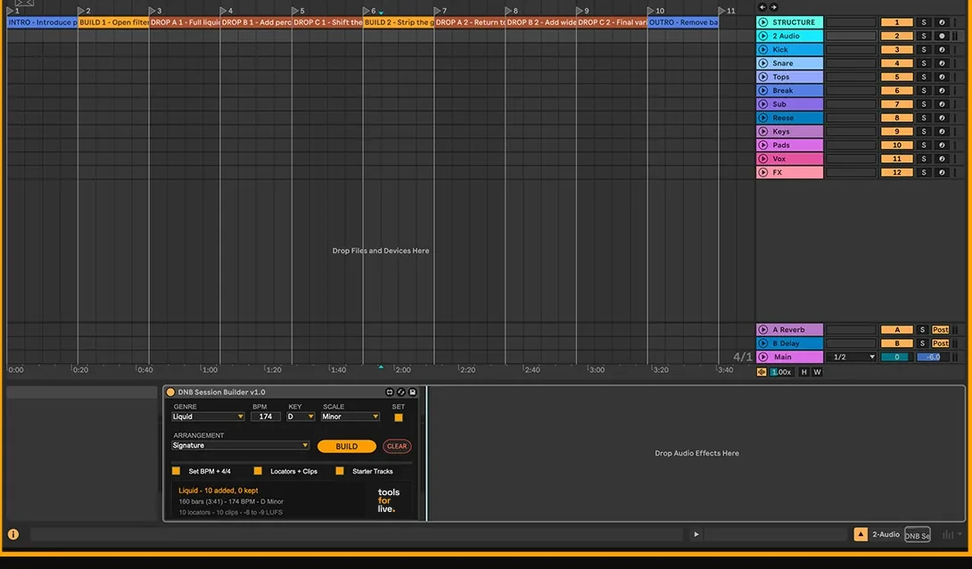Click the device unlink/refresh circular icon

tap(401, 392)
